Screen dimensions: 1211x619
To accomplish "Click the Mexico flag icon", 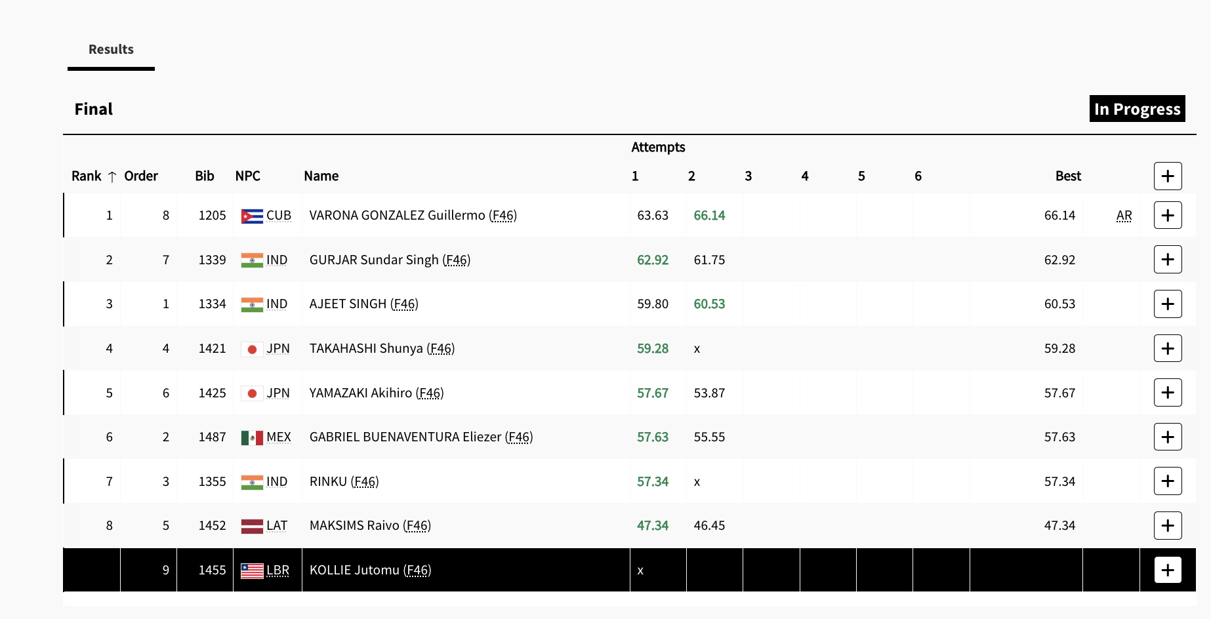I will click(x=252, y=437).
